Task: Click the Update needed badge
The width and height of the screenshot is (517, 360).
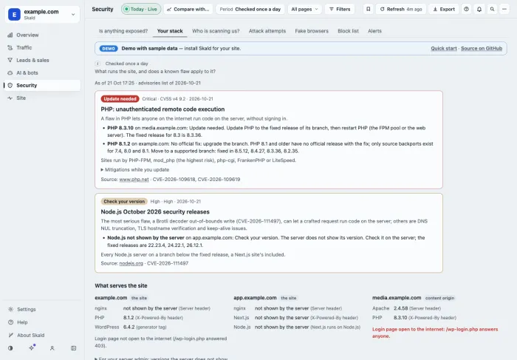Action: click(x=120, y=98)
